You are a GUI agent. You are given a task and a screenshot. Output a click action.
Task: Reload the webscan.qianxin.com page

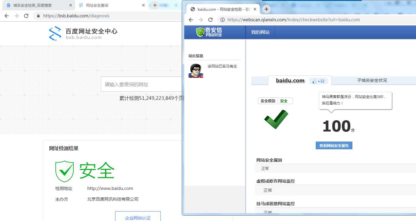pos(210,20)
